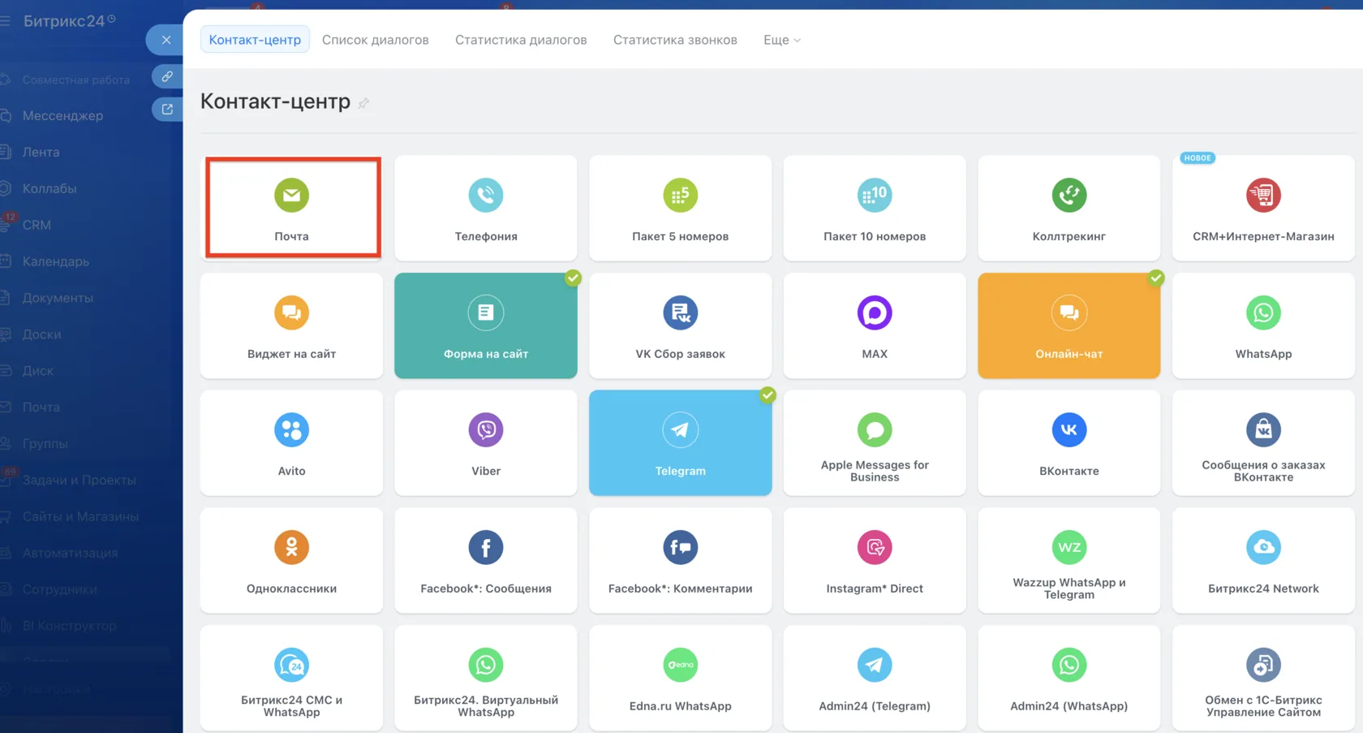Open the Одноклассники card

coord(291,560)
